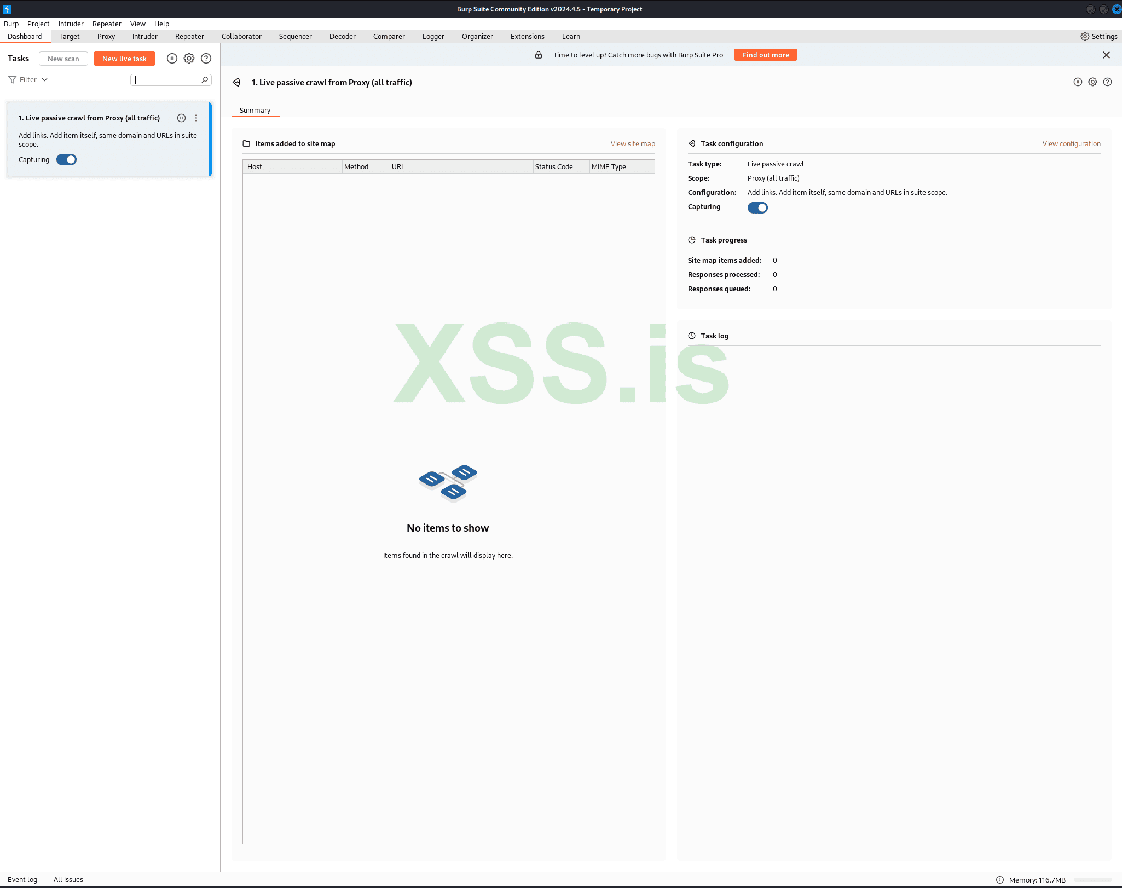Pause the Live passive crawl task card
The height and width of the screenshot is (888, 1122).
(181, 118)
